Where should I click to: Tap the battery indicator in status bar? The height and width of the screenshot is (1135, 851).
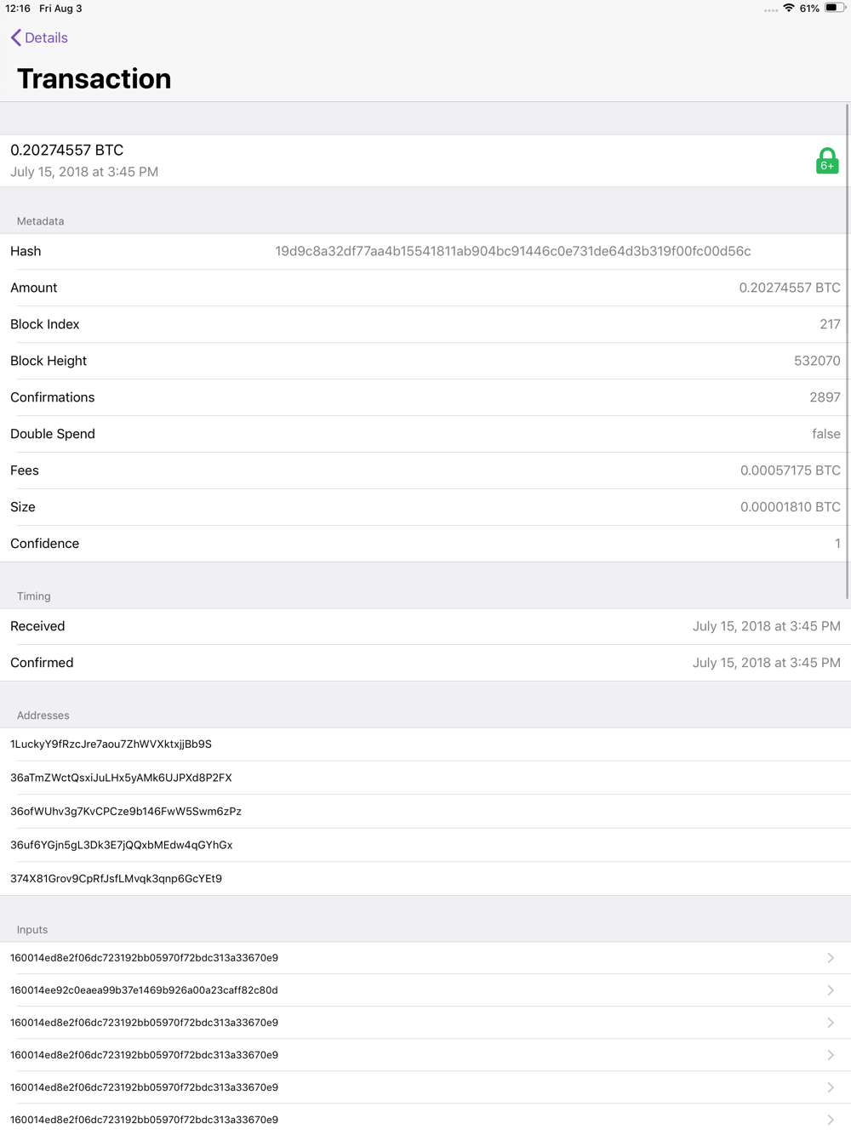[835, 9]
